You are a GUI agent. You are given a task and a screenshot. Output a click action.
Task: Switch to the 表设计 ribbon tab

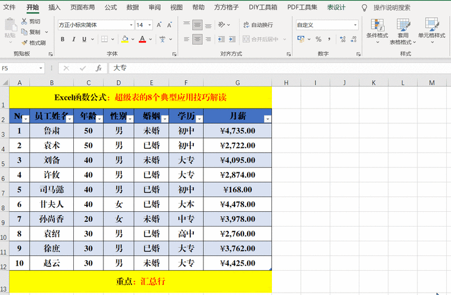click(336, 7)
